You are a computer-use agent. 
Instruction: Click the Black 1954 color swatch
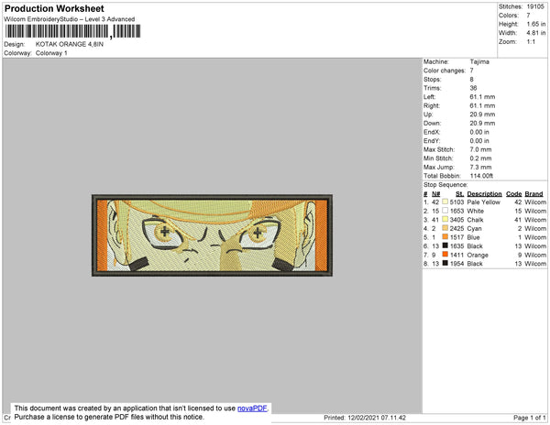(x=445, y=263)
